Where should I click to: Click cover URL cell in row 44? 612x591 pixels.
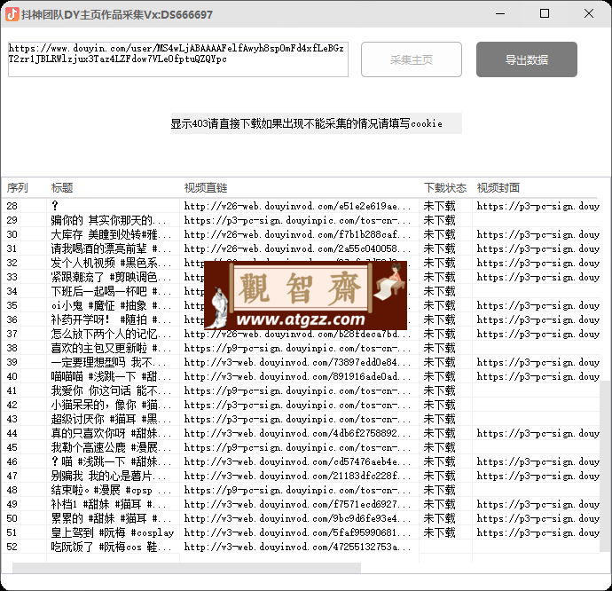[x=537, y=433]
